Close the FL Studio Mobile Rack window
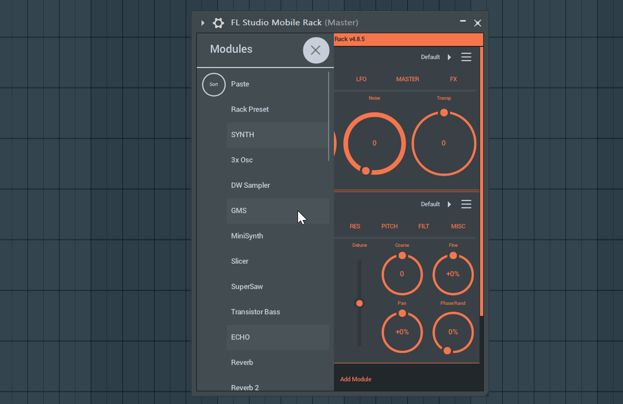623x404 pixels. tap(477, 23)
